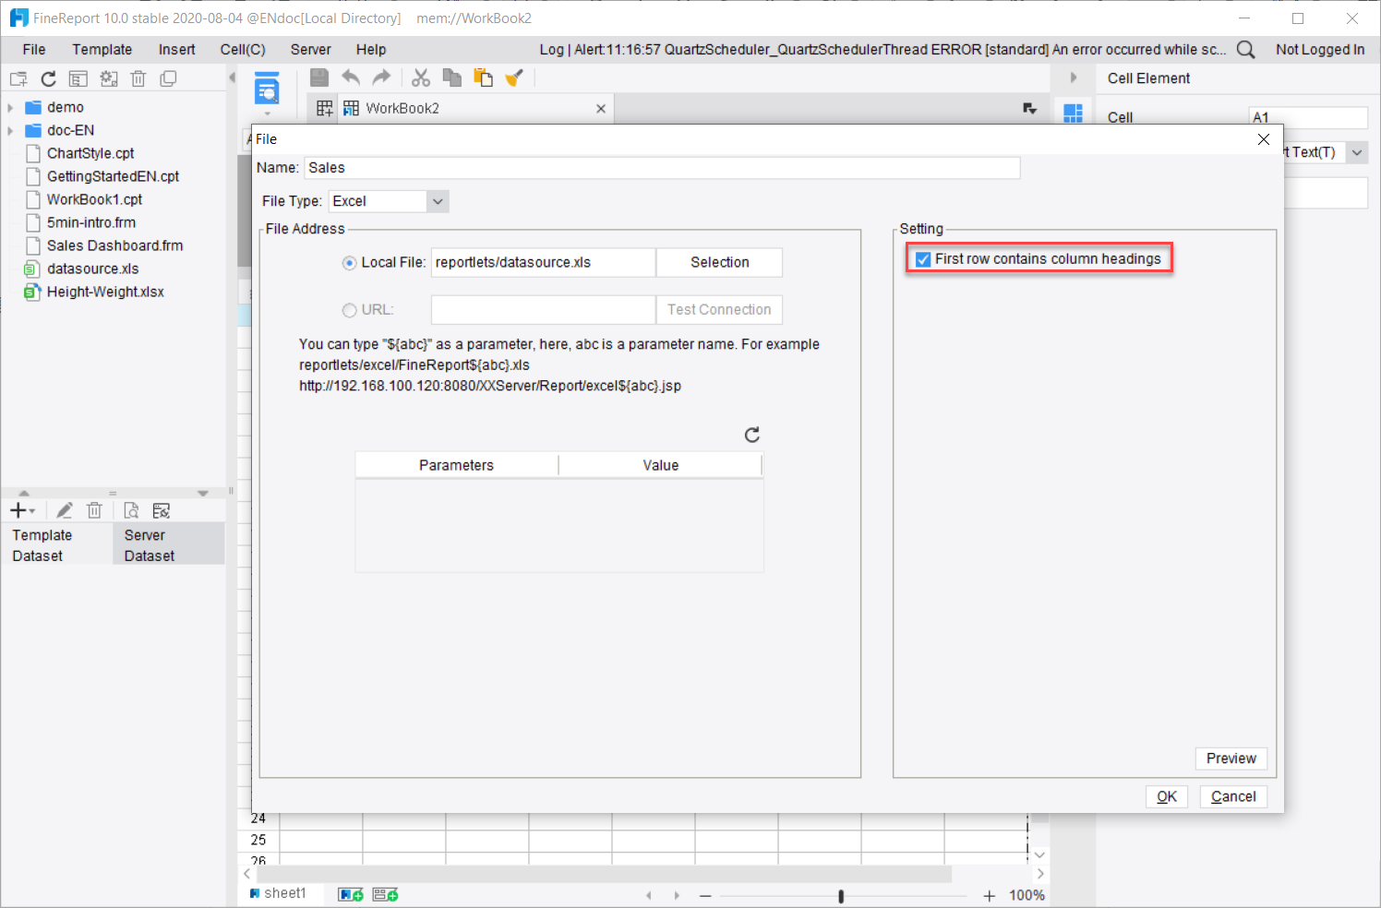This screenshot has width=1381, height=908.
Task: Select datasource.xls in the file tree
Action: (x=92, y=269)
